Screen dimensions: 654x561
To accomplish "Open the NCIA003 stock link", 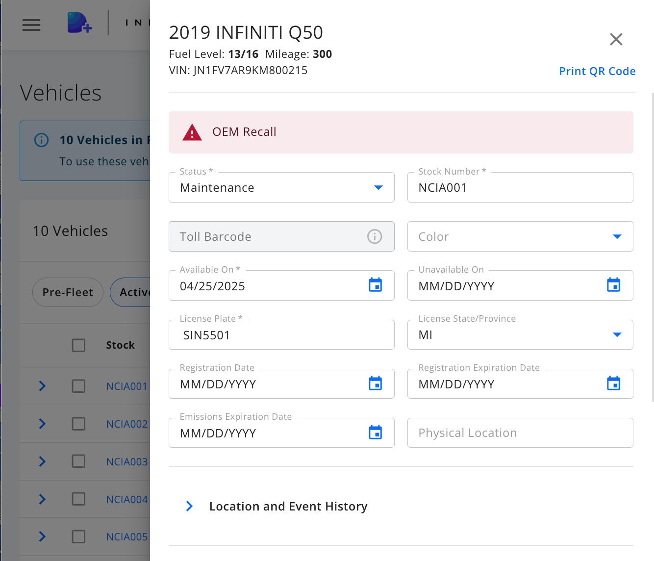I will click(127, 461).
